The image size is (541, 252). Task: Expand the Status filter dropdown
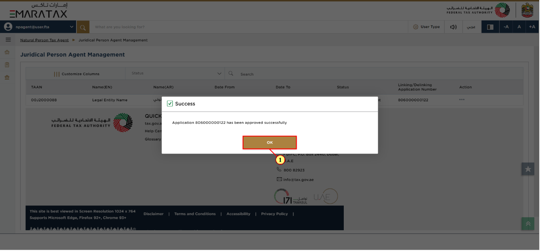pos(175,74)
